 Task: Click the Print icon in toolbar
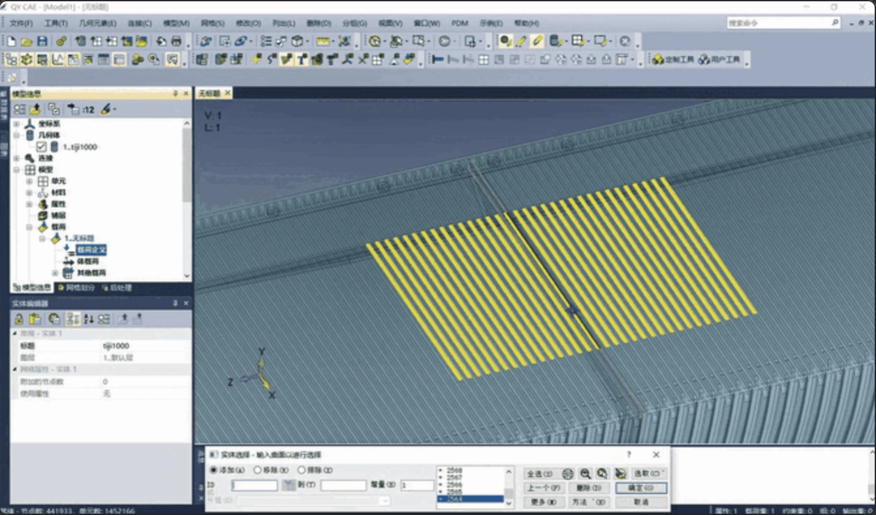[x=176, y=41]
